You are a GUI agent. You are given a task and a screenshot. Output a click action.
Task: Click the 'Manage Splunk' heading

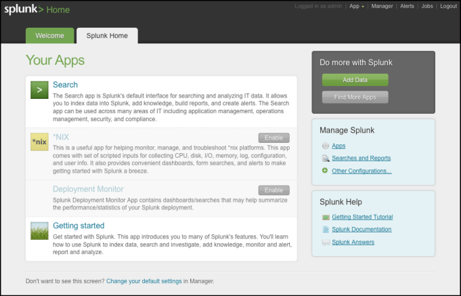[x=347, y=130]
